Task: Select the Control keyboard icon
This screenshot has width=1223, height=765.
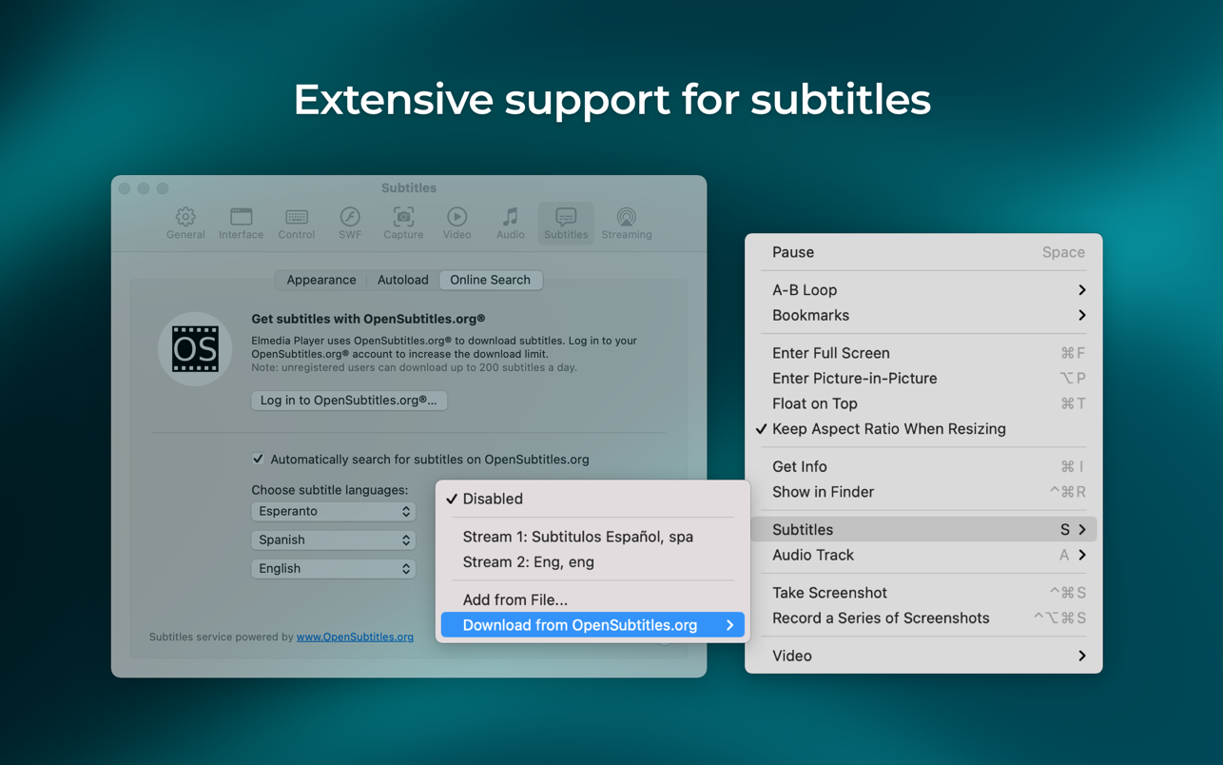Action: point(296,218)
